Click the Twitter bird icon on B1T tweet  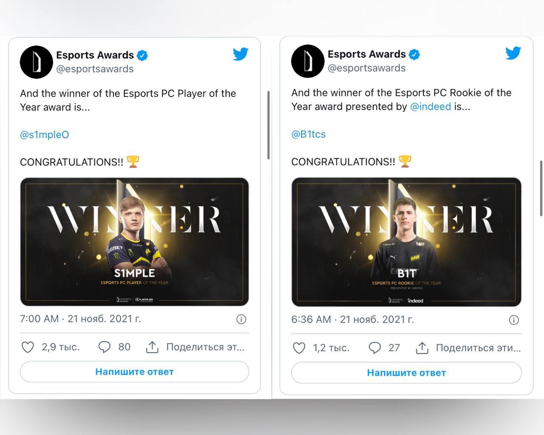(513, 53)
